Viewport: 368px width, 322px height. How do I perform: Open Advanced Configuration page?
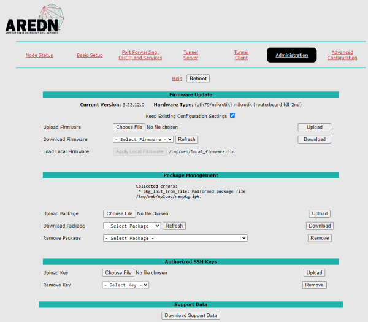pos(342,55)
